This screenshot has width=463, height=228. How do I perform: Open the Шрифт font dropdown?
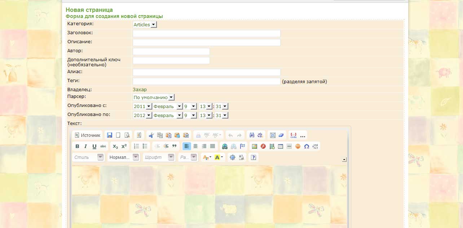[159, 157]
